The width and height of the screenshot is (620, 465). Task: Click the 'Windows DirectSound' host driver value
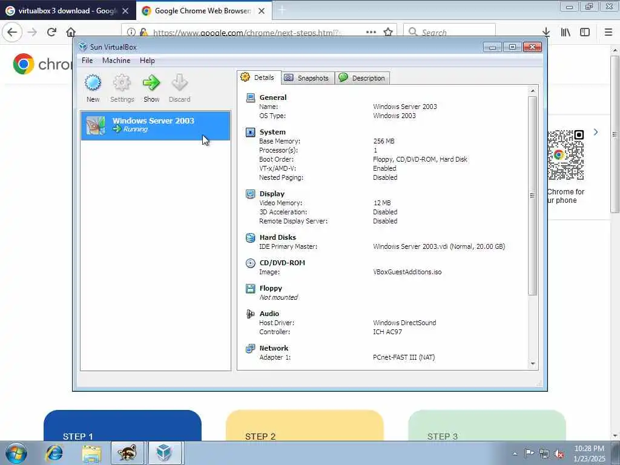[404, 323]
